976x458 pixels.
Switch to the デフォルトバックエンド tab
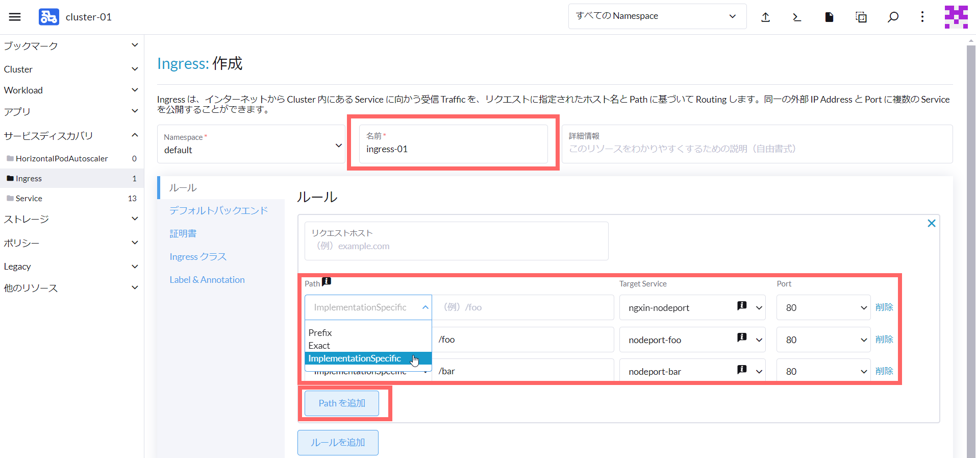(x=218, y=210)
